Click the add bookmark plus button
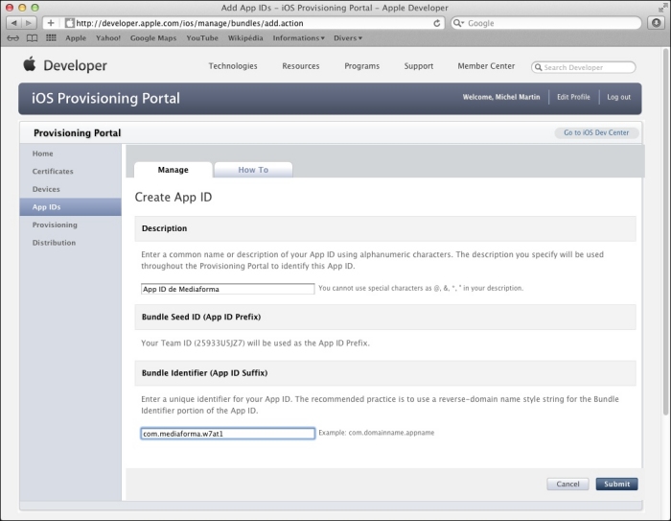The height and width of the screenshot is (521, 671). pyautogui.click(x=51, y=22)
